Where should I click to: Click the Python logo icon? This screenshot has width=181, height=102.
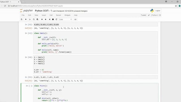152,11
